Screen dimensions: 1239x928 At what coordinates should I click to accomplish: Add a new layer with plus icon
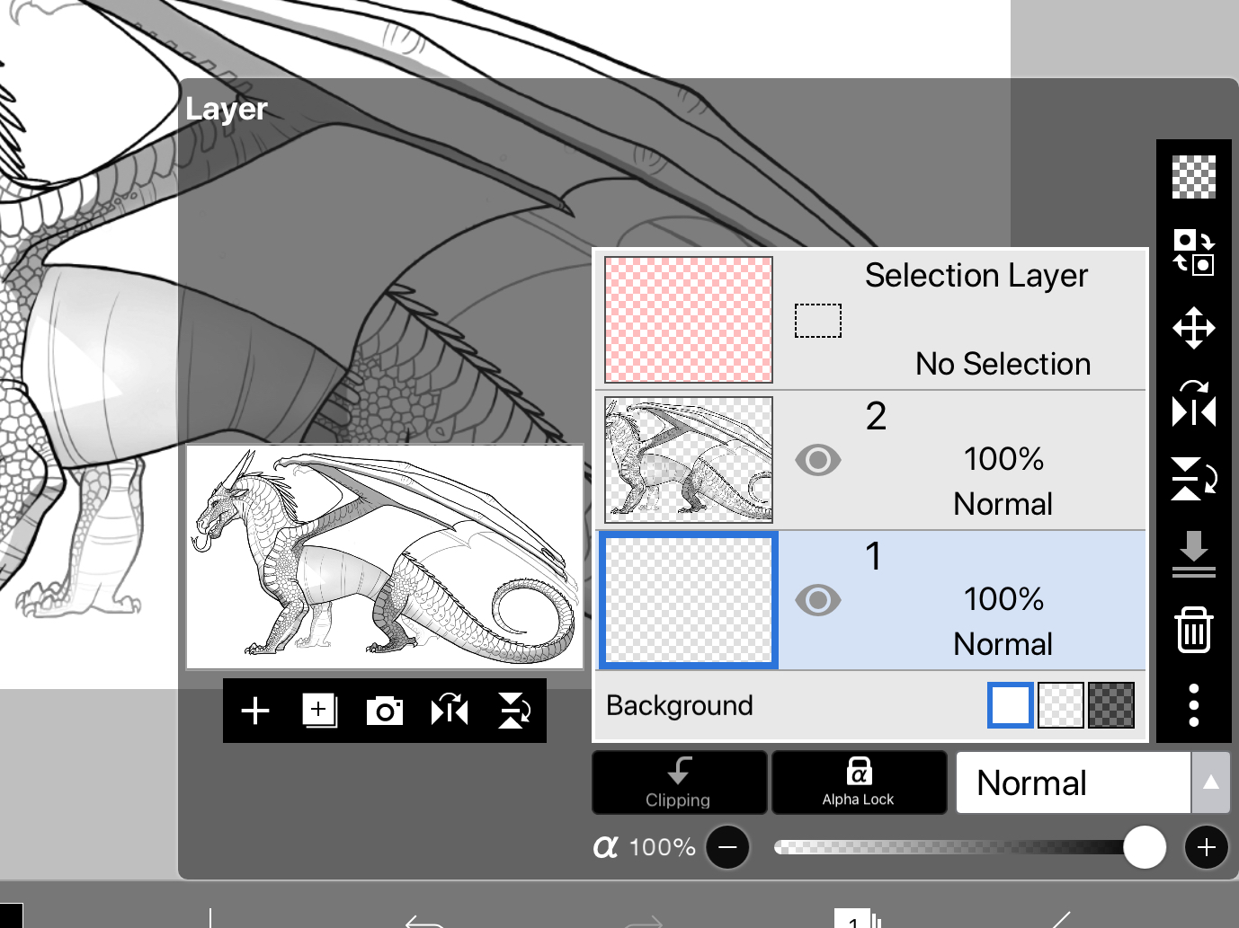[255, 711]
